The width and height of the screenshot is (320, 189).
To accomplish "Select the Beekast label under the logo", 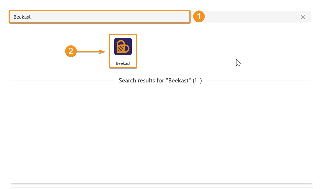I will pos(123,63).
